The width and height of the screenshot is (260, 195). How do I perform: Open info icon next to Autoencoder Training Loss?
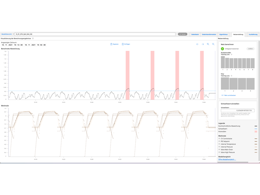coord(232,54)
